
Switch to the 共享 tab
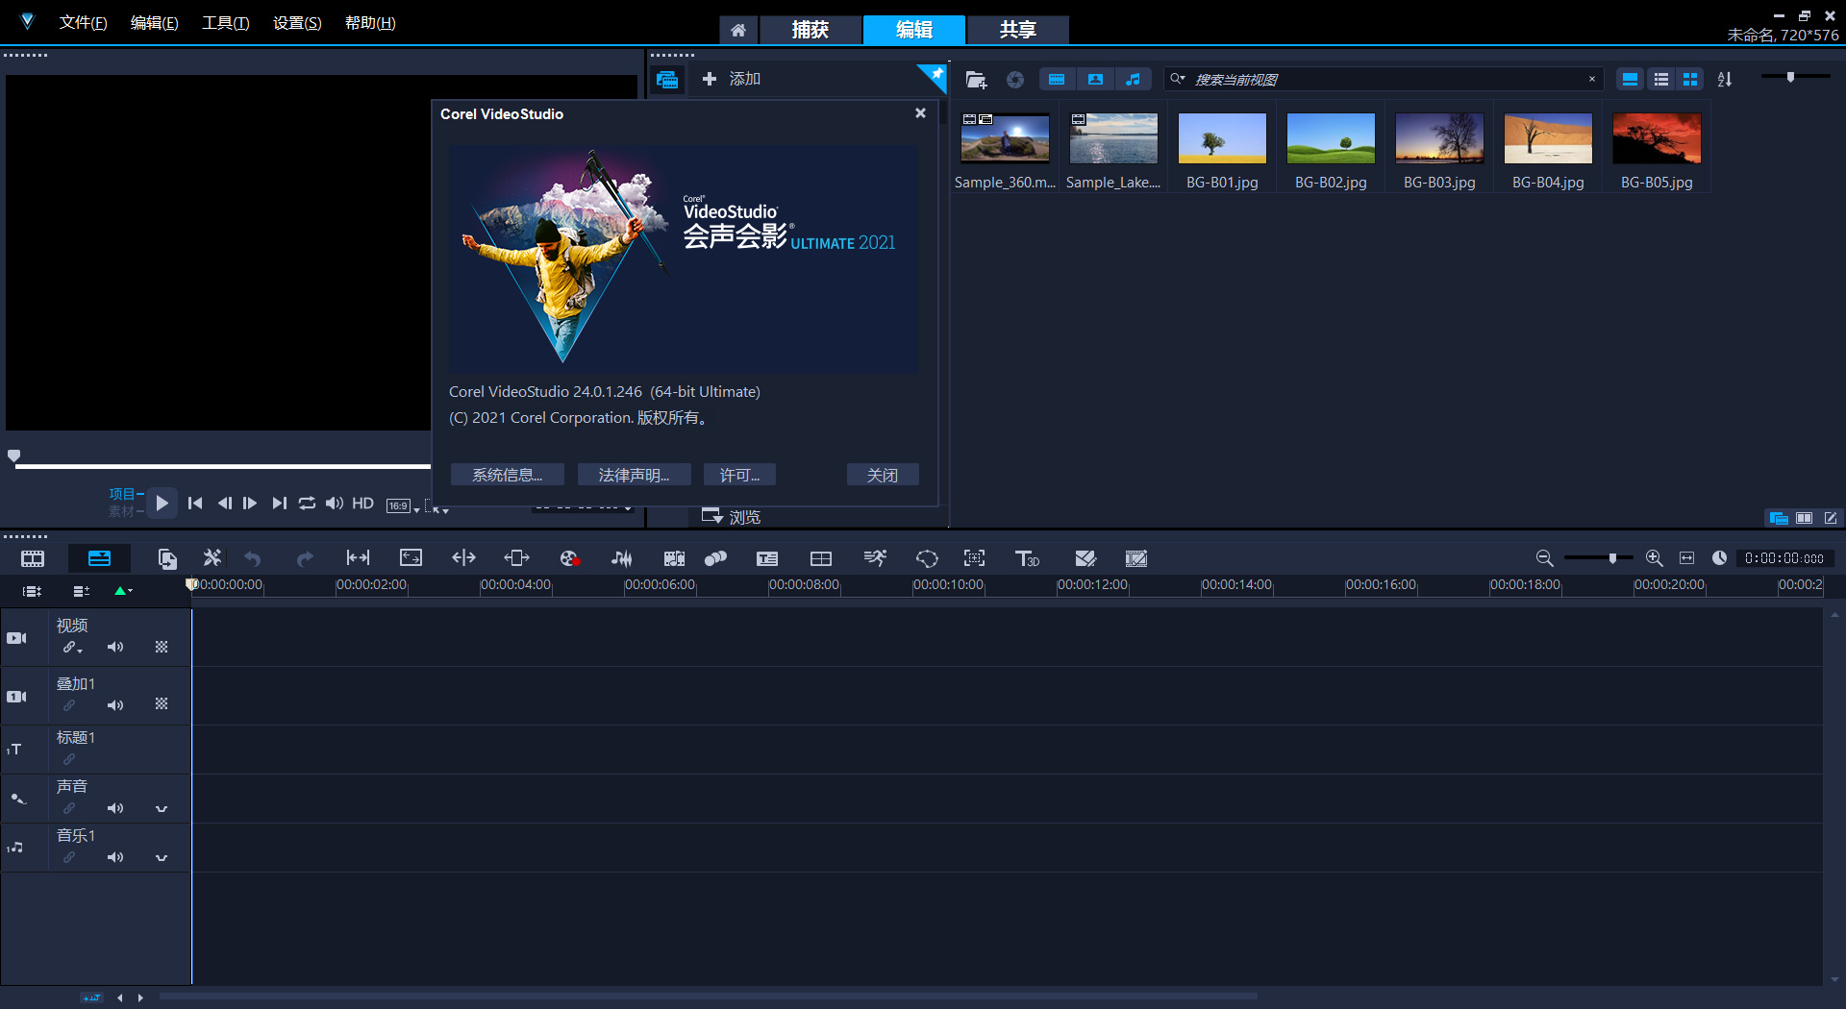(x=1017, y=30)
